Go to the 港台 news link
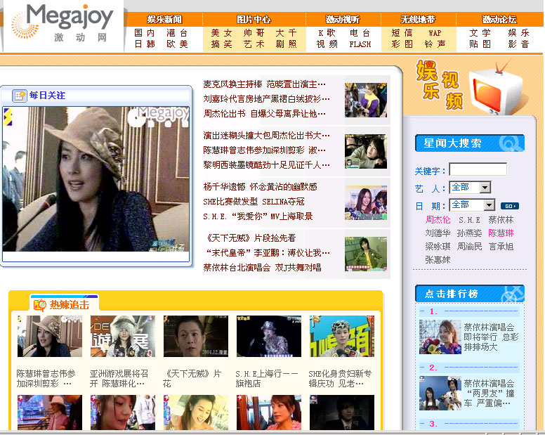Screen dimensions: 545x435 click(177, 33)
